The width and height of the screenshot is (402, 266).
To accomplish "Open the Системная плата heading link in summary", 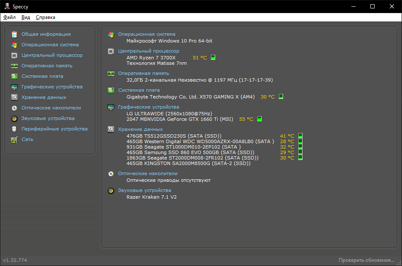I will [x=139, y=90].
